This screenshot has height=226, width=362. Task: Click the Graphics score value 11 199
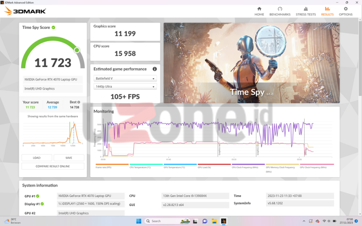pos(125,33)
